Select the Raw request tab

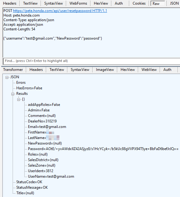coord(158,3)
